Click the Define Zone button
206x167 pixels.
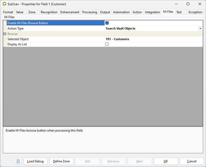tap(61, 161)
